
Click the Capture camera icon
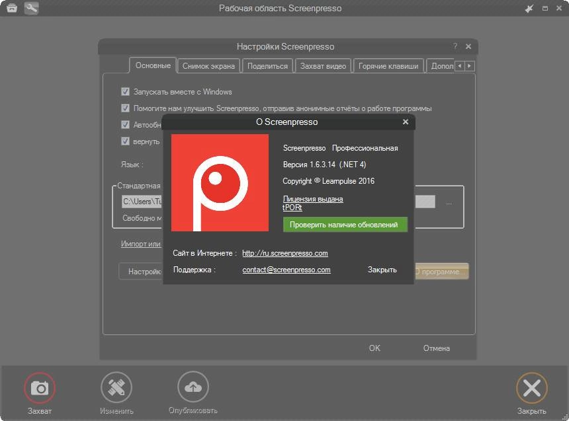(x=40, y=388)
